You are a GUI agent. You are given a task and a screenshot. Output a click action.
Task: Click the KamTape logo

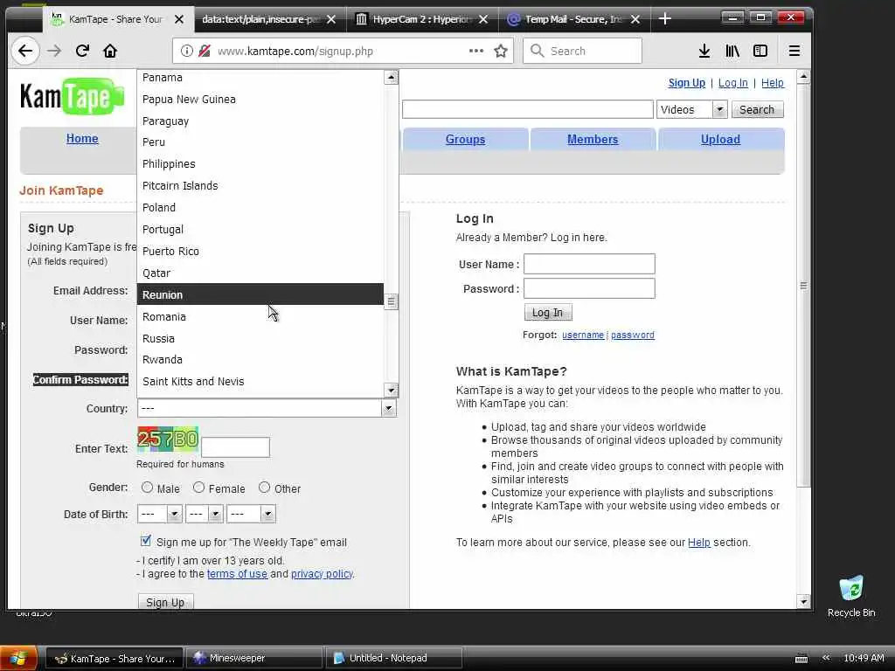tap(72, 96)
